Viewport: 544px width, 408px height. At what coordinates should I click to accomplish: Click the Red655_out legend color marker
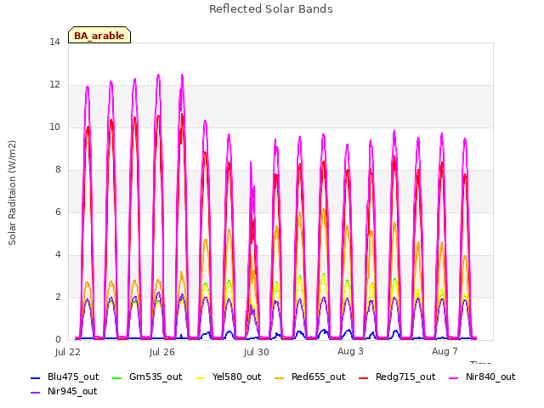(280, 377)
